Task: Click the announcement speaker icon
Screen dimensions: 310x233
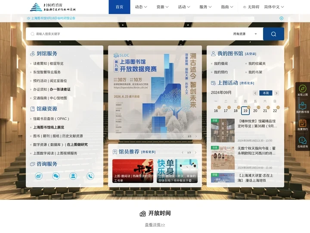Action: click(x=28, y=18)
